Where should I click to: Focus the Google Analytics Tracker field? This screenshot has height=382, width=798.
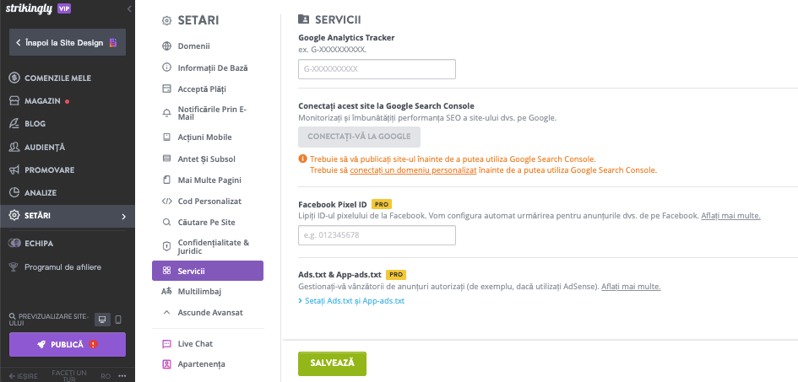pyautogui.click(x=377, y=69)
